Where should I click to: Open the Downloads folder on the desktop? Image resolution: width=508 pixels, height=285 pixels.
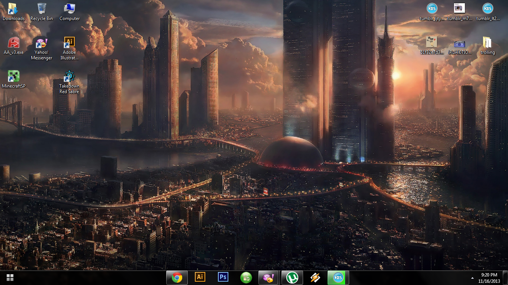coord(13,12)
